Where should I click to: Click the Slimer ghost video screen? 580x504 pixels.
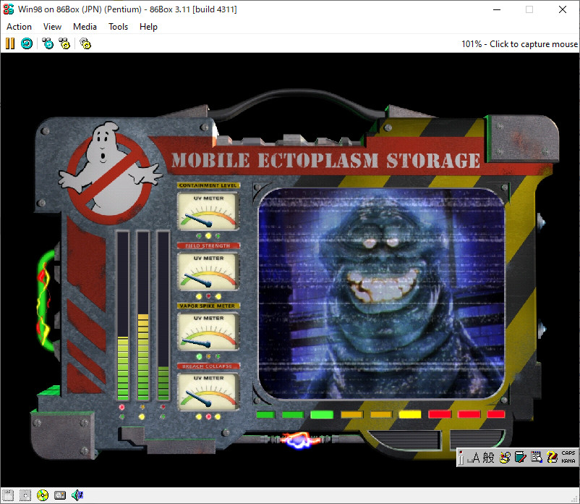click(381, 294)
